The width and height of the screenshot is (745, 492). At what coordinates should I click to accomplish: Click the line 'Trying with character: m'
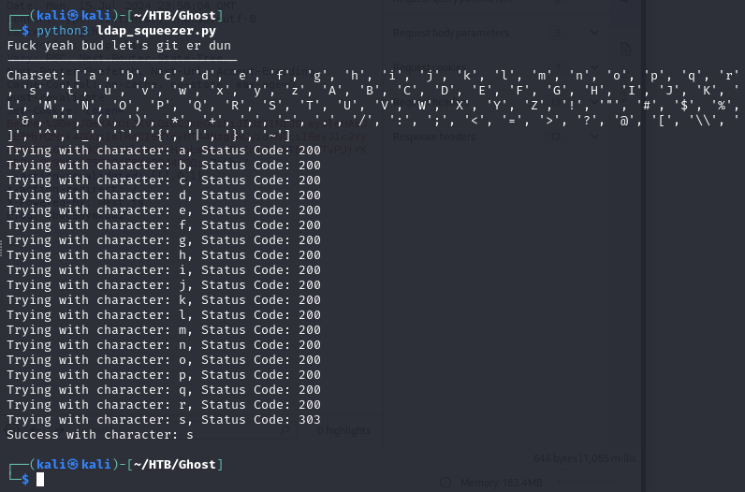point(164,330)
